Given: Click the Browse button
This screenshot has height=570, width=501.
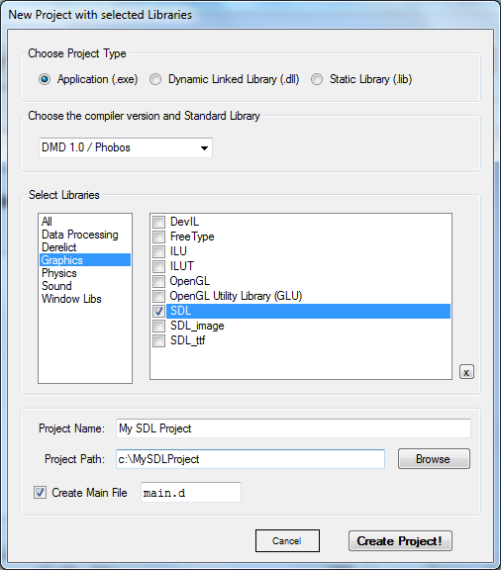Looking at the screenshot, I should coord(434,459).
